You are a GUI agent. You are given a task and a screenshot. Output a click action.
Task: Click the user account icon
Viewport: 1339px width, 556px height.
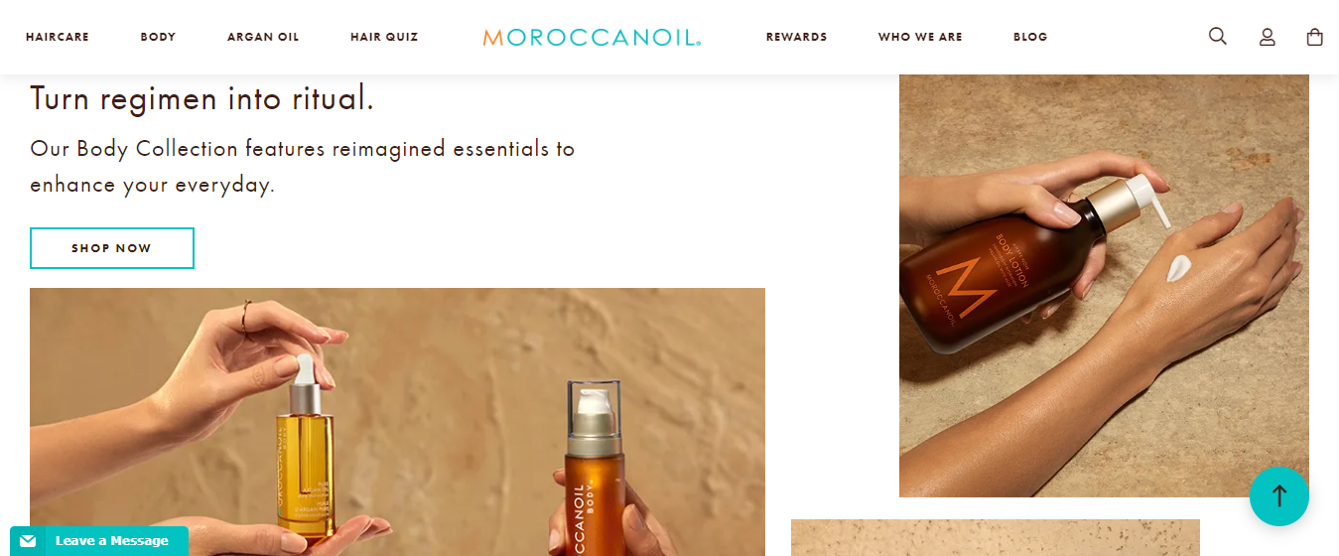pos(1268,37)
